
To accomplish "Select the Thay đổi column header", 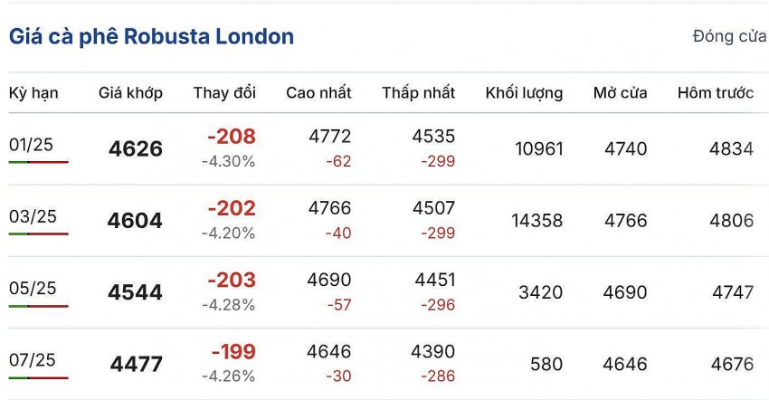I will tap(224, 93).
